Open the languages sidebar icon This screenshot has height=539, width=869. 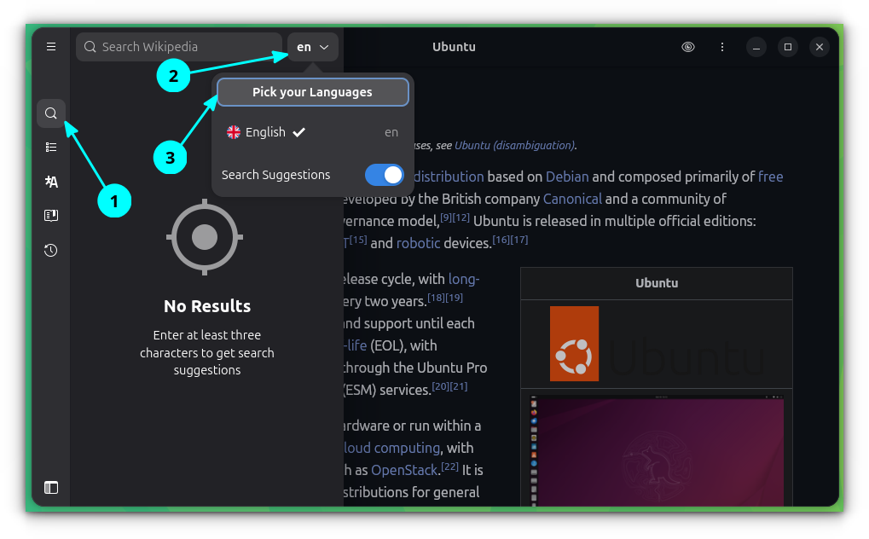click(x=50, y=181)
